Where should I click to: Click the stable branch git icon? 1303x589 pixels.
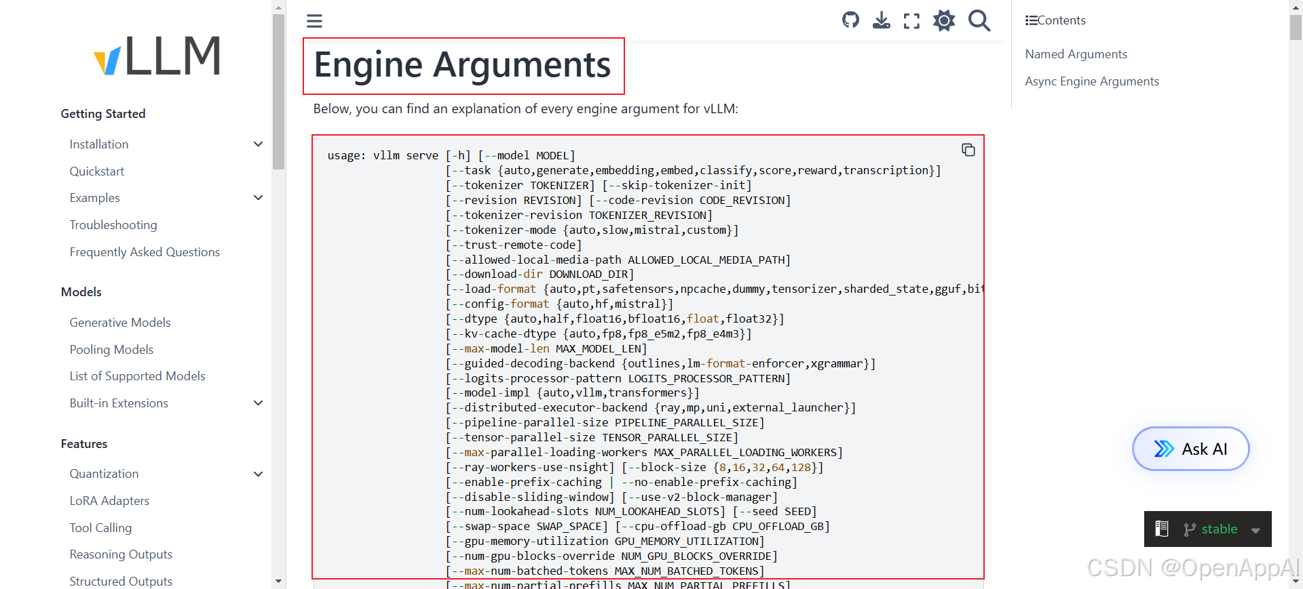(1190, 529)
